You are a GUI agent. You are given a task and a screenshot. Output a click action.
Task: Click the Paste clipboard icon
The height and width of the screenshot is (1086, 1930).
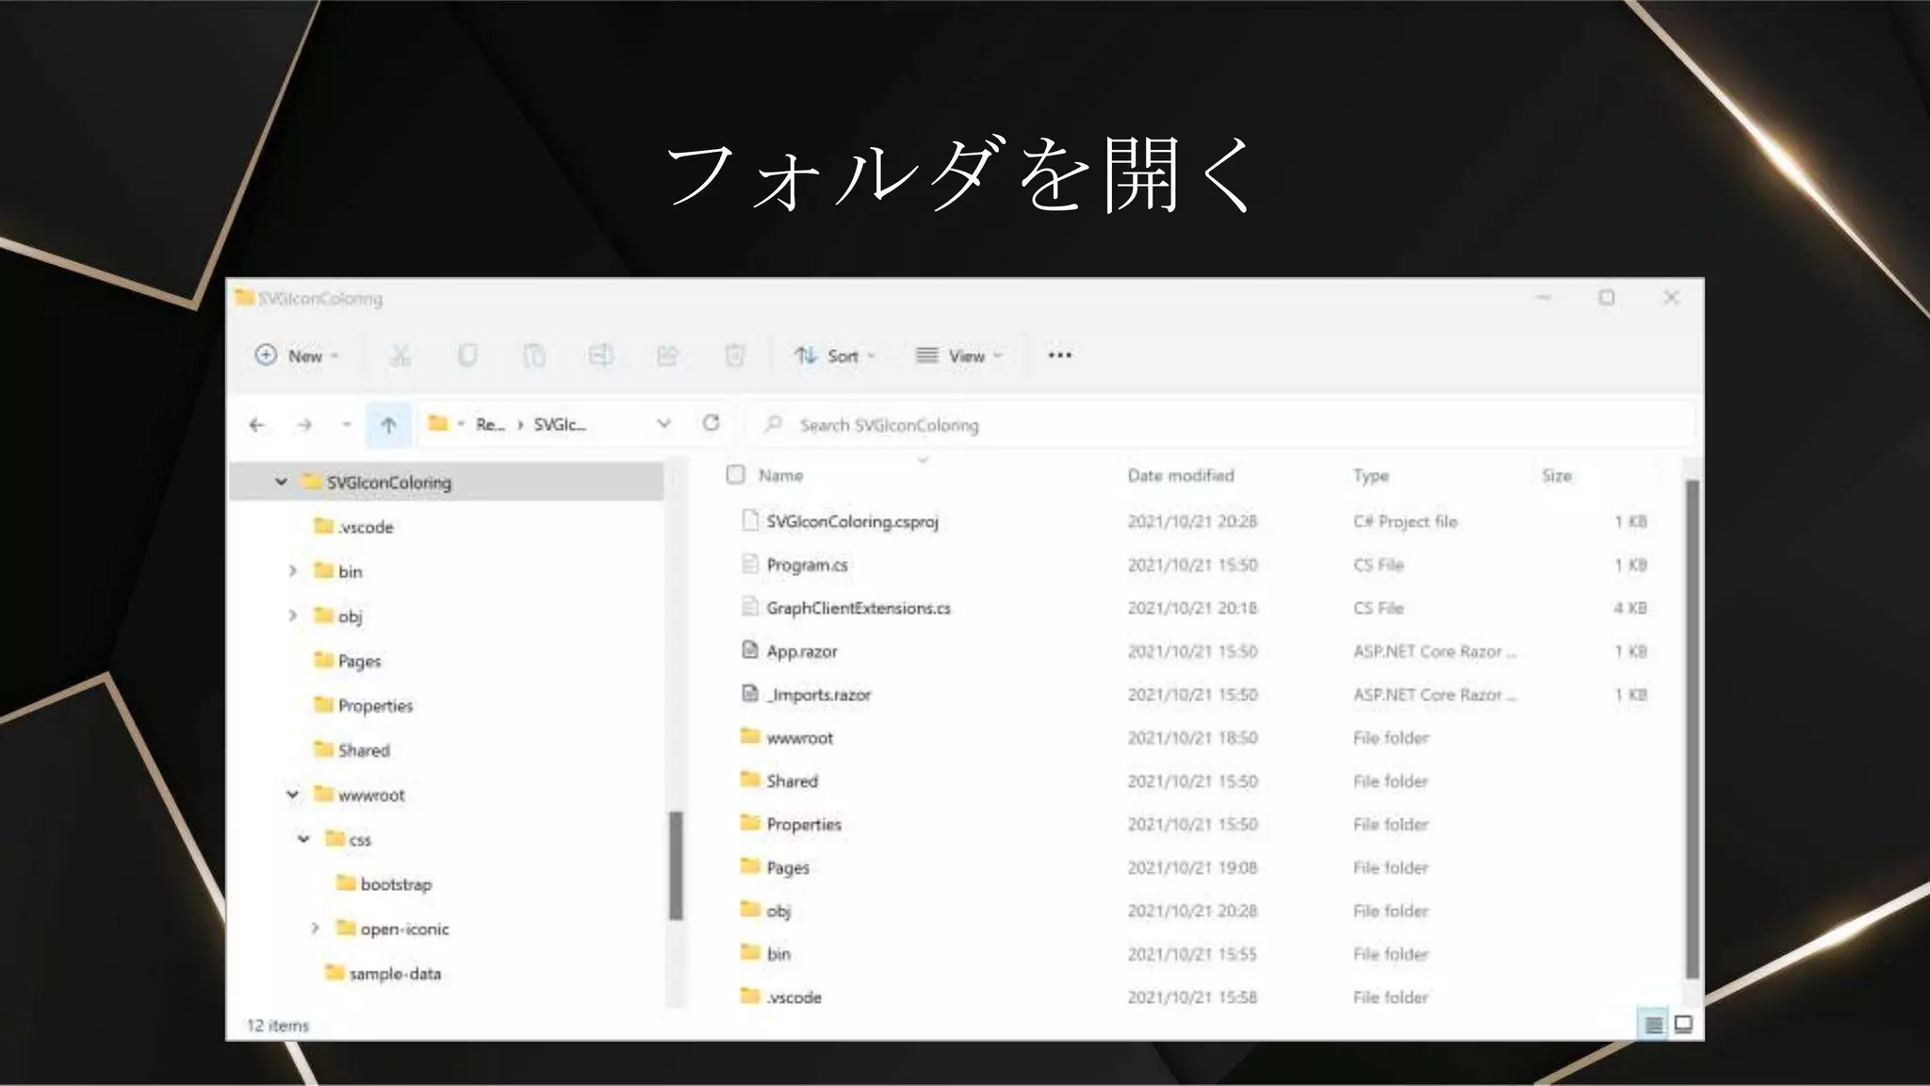(x=534, y=355)
